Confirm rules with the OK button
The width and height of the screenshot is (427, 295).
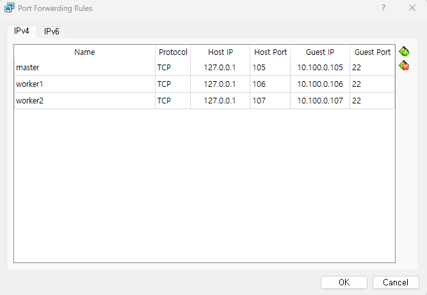click(344, 282)
